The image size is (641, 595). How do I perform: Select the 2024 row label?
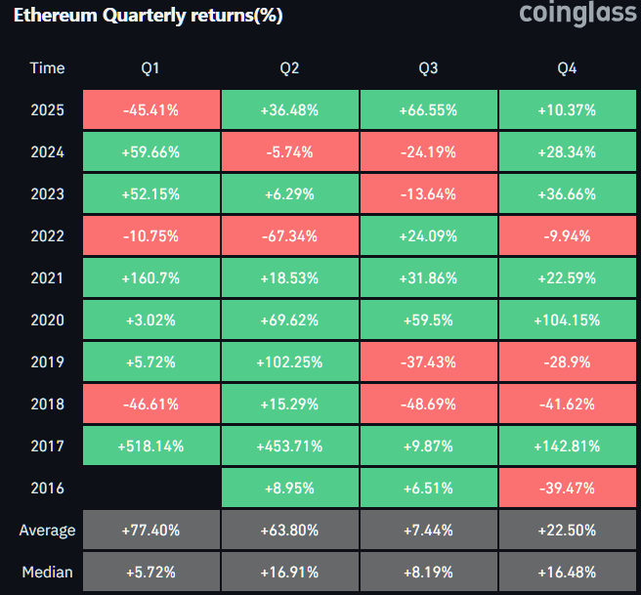click(x=47, y=151)
